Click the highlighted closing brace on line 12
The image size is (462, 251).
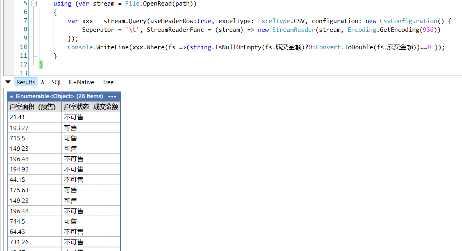click(41, 64)
